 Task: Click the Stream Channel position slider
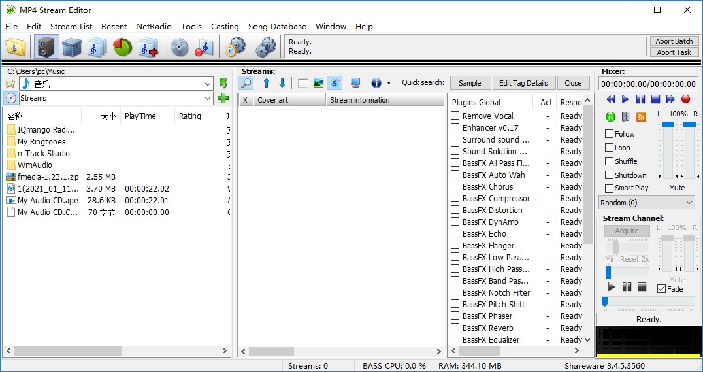(x=648, y=301)
